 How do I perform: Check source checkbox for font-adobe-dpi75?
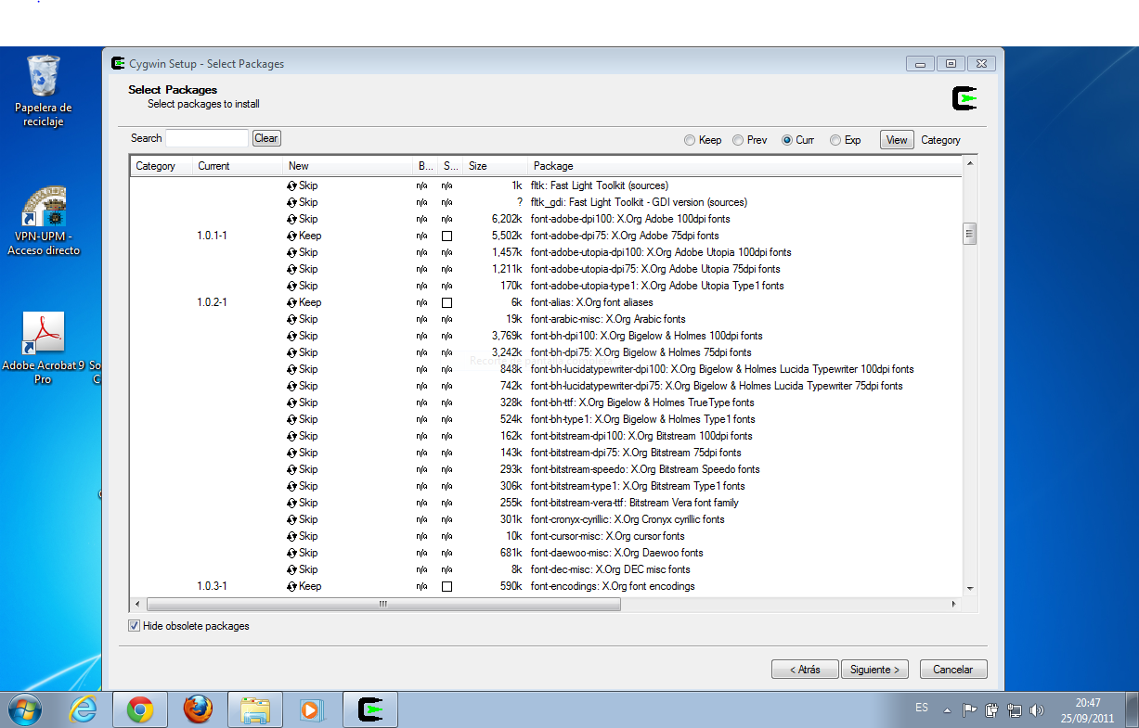[x=447, y=236]
